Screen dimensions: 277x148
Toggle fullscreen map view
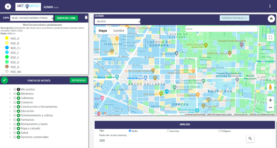point(270,37)
